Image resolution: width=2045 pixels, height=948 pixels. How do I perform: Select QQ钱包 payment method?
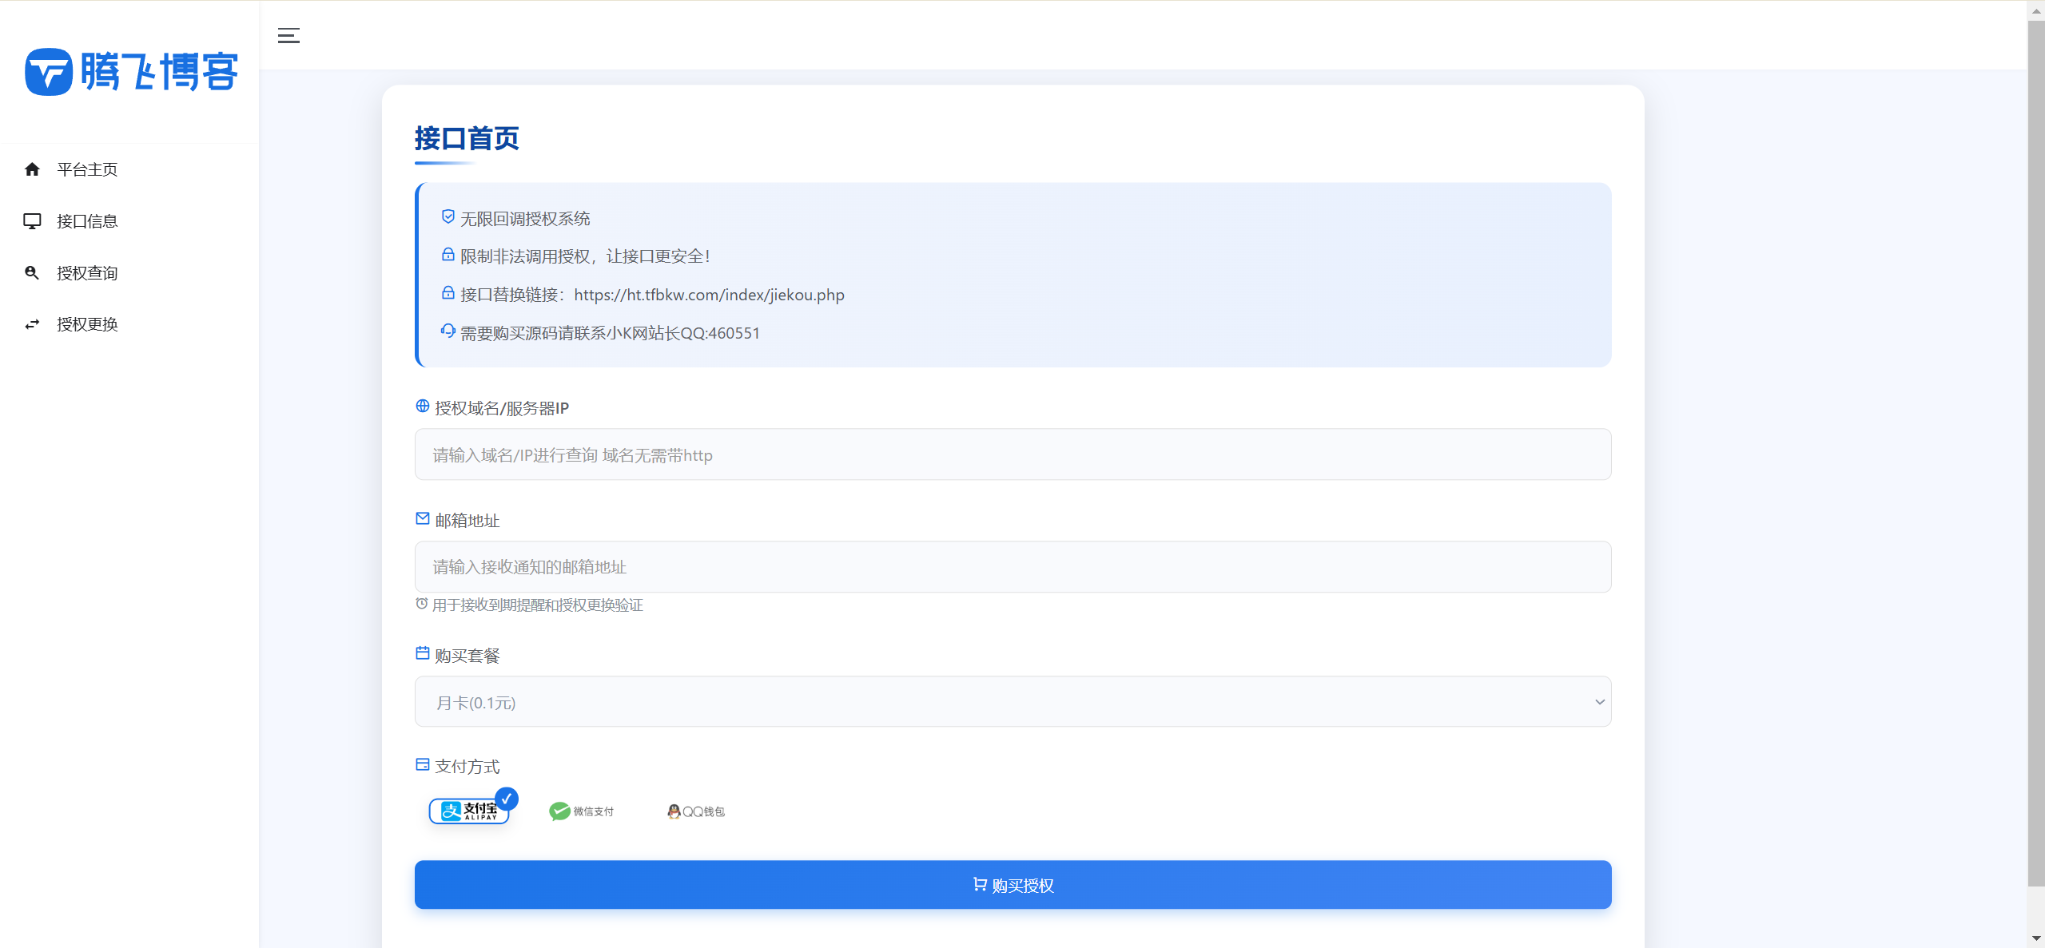[696, 811]
